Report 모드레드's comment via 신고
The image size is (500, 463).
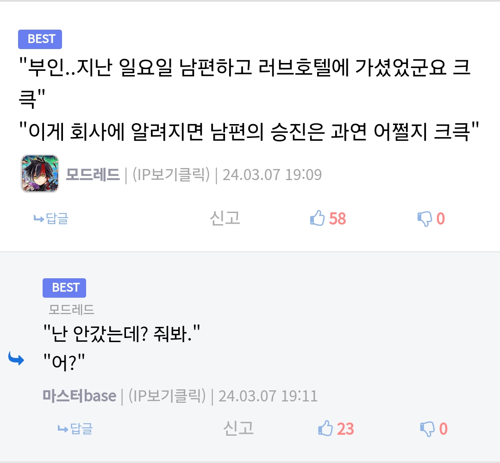pos(225,218)
